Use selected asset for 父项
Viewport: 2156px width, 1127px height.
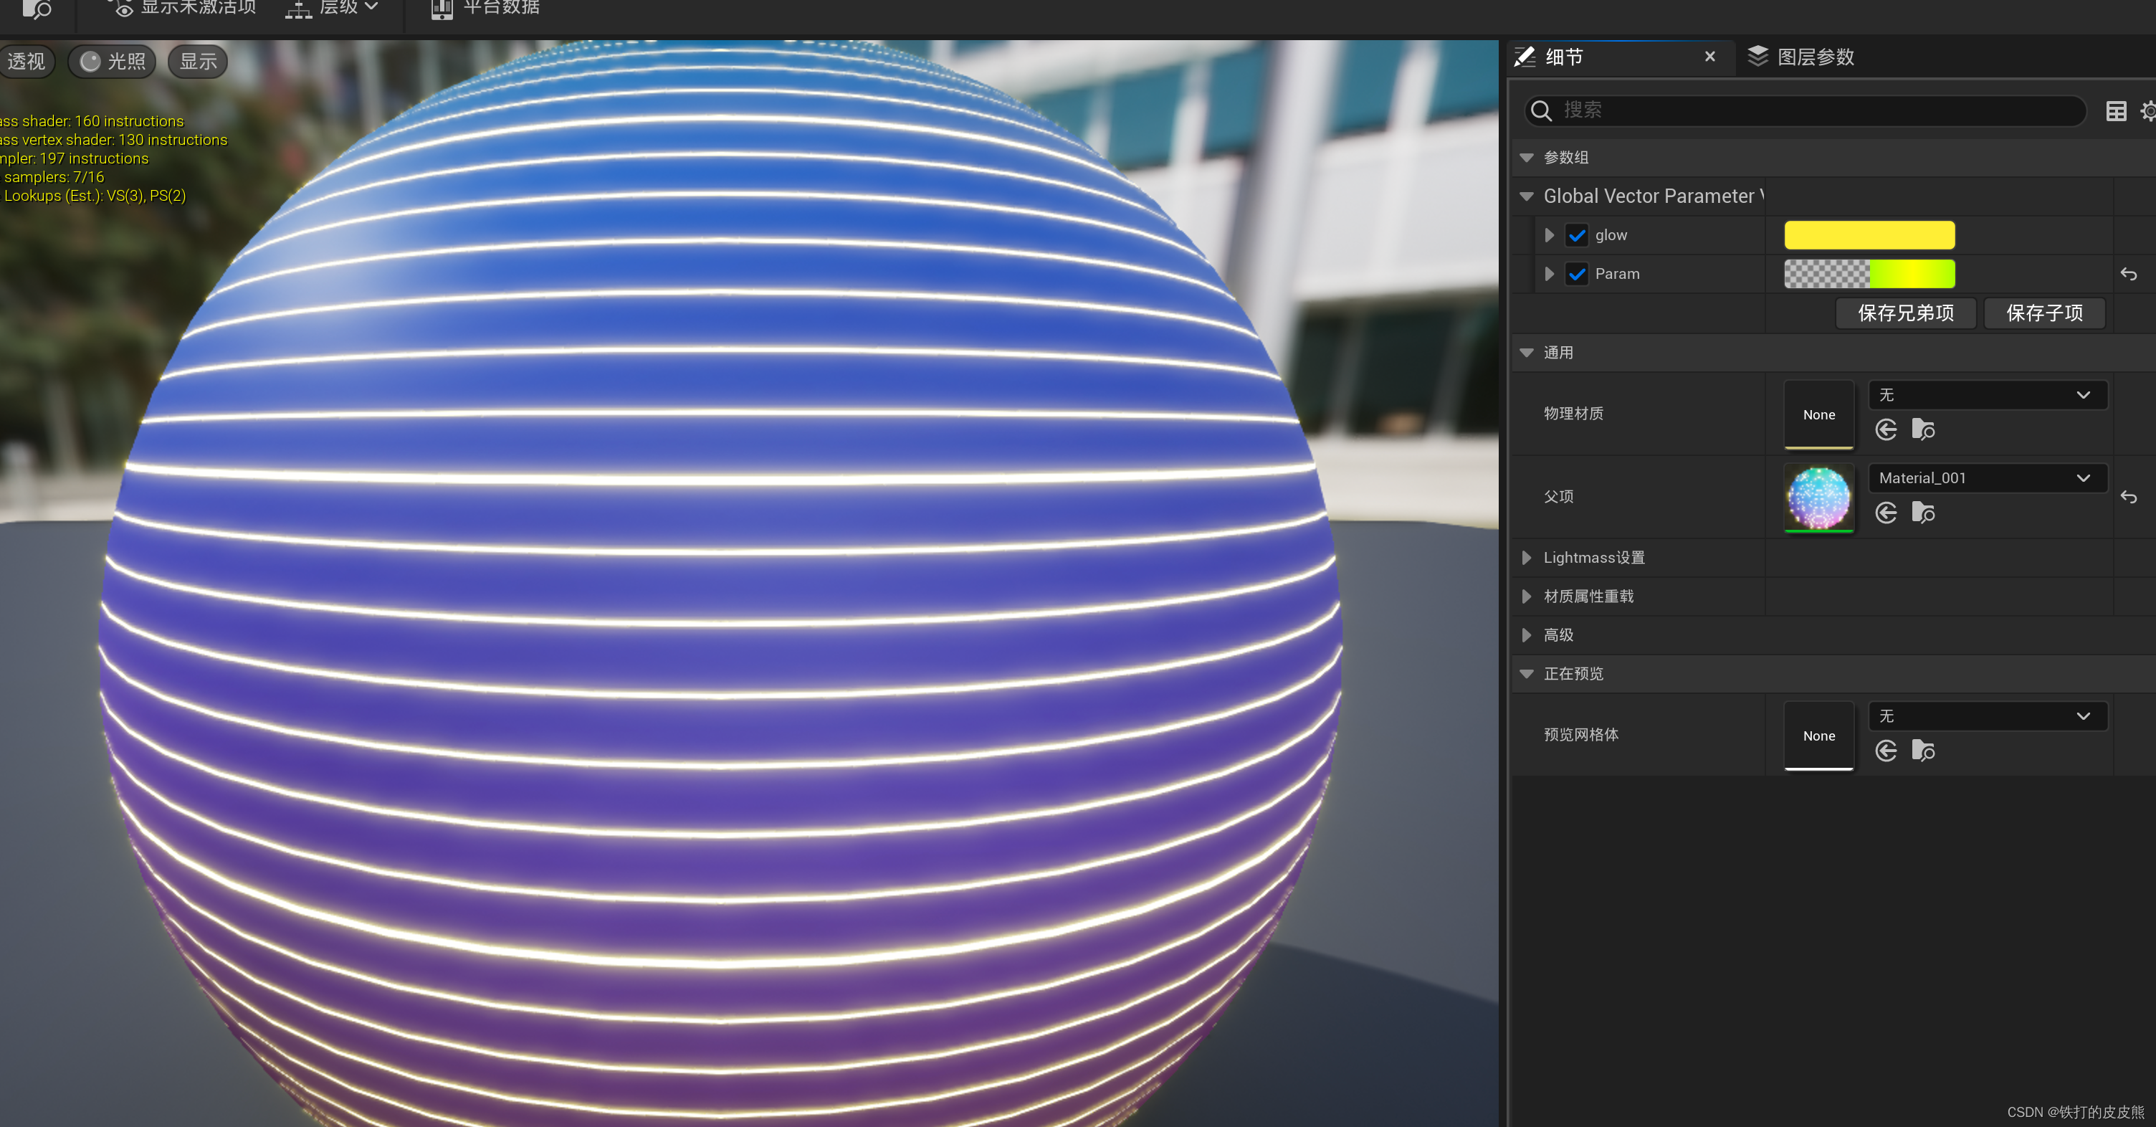pos(1886,513)
